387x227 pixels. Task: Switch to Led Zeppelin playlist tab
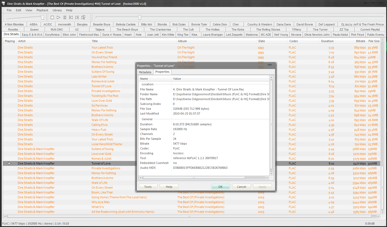pyautogui.click(x=234, y=35)
